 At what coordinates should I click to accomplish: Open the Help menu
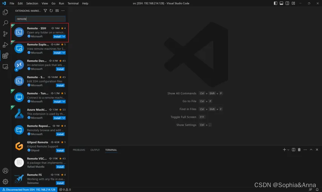85,3
